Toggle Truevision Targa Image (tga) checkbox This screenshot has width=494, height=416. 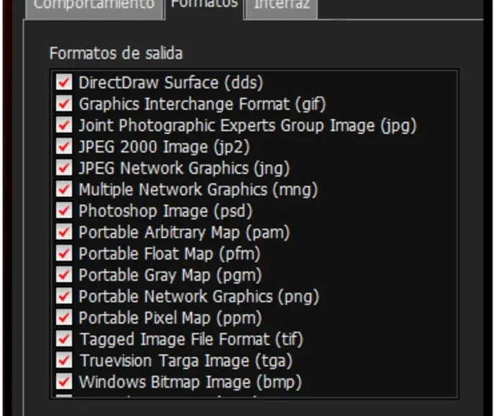(x=64, y=361)
